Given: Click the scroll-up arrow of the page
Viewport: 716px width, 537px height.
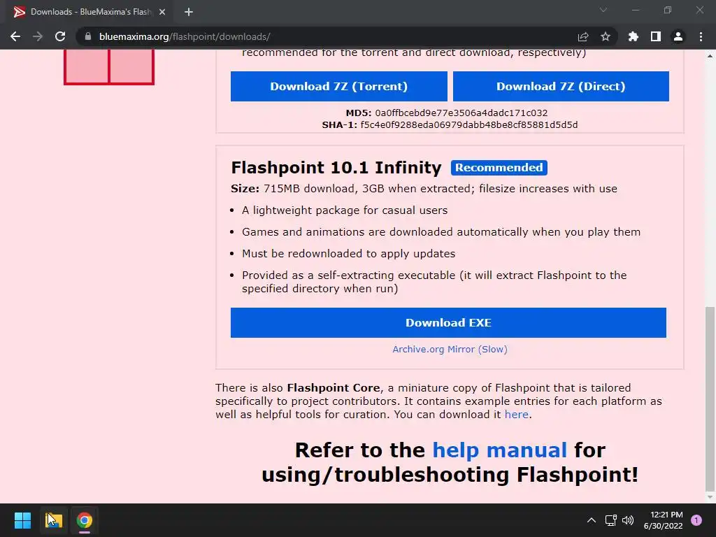Looking at the screenshot, I should coord(710,56).
